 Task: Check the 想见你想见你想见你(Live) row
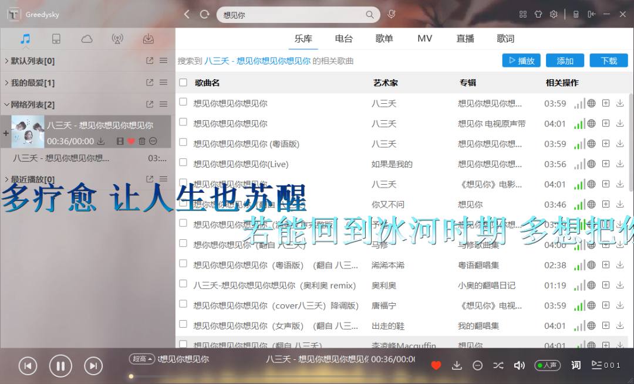(x=183, y=162)
